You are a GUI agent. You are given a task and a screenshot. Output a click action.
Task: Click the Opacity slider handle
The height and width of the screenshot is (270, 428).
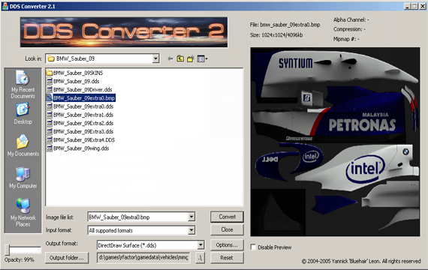(x=8, y=250)
